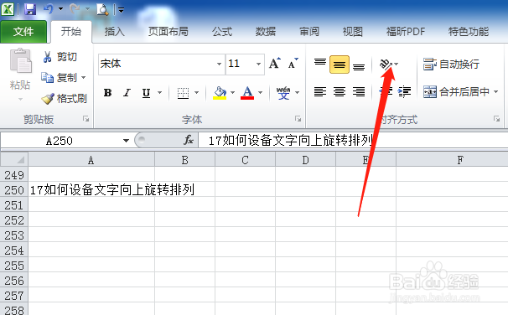Image resolution: width=508 pixels, height=315 pixels.
Task: Click the Decrease Font Size icon
Action: tap(293, 64)
